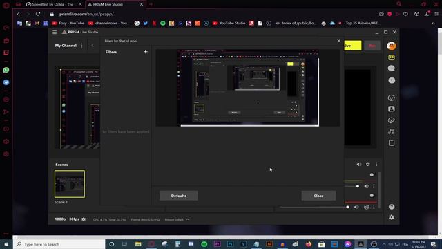The image size is (442, 249).
Task: Open Index of /public bookmark
Action: coord(296,23)
